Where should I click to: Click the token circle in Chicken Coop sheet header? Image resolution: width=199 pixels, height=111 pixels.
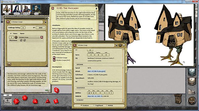pos(120,45)
